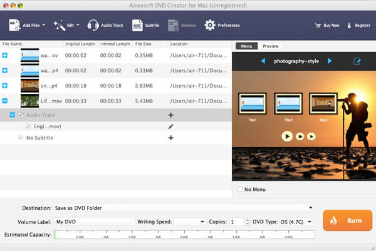This screenshot has width=376, height=251.
Task: Toggle the Audio Track checkbox
Action: click(x=21, y=115)
